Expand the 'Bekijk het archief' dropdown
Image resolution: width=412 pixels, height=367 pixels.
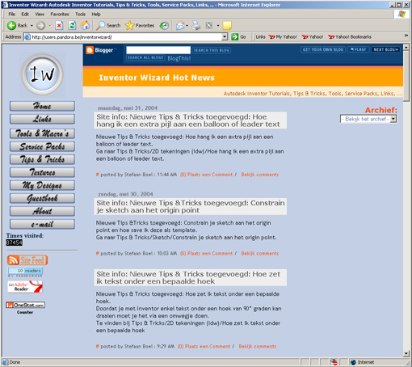pyautogui.click(x=393, y=119)
